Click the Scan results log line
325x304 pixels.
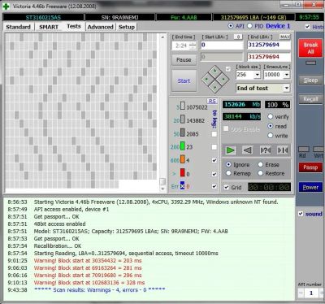(x=99, y=290)
